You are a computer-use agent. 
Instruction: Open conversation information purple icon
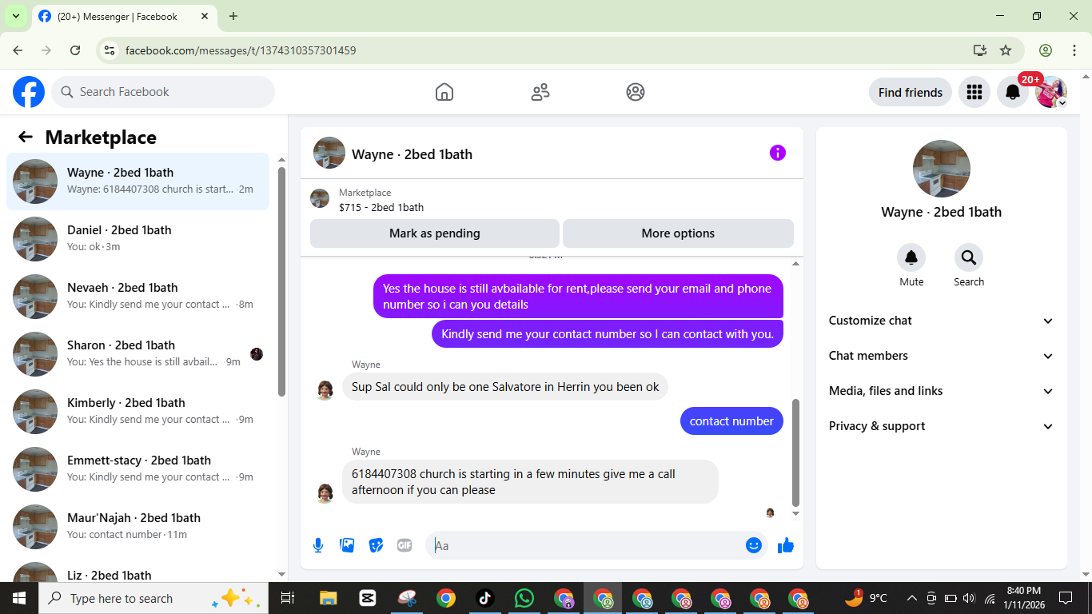point(778,153)
